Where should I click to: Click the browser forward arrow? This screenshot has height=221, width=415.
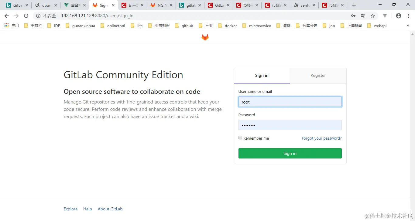point(16,16)
